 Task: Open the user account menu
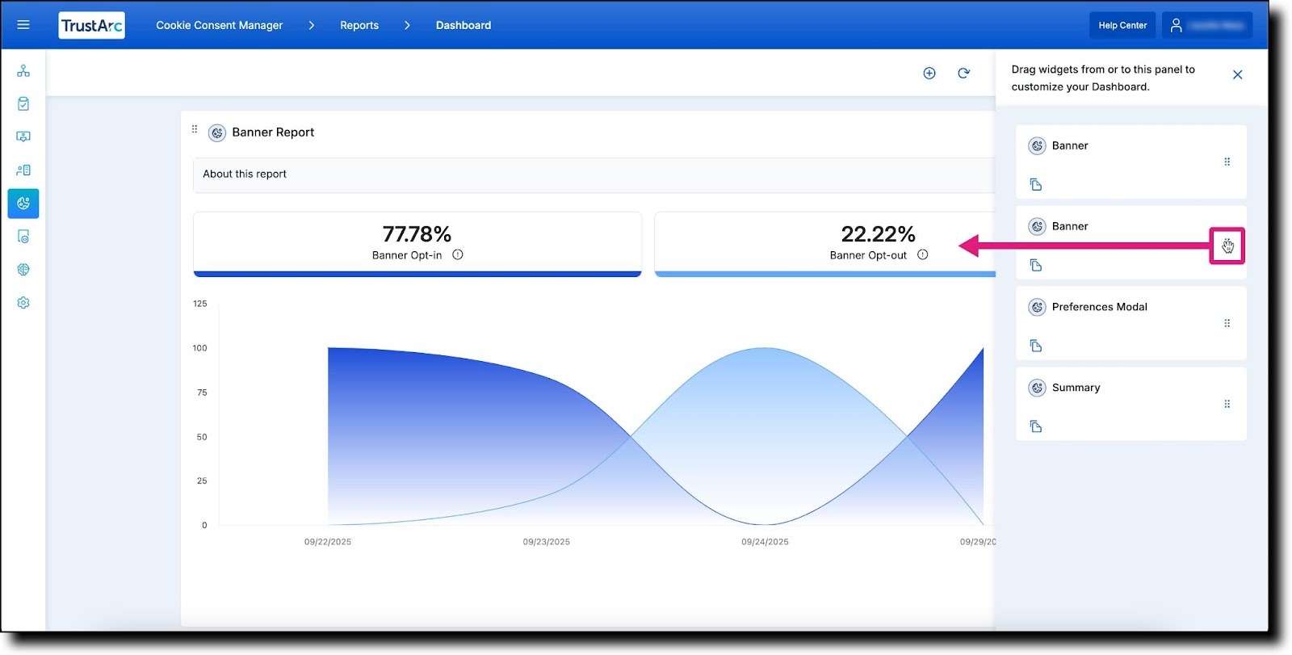point(1207,26)
